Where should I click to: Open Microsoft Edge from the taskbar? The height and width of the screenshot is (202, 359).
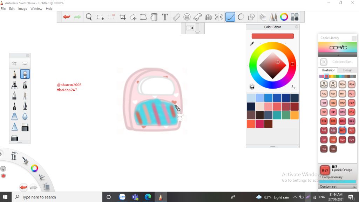[148, 197]
